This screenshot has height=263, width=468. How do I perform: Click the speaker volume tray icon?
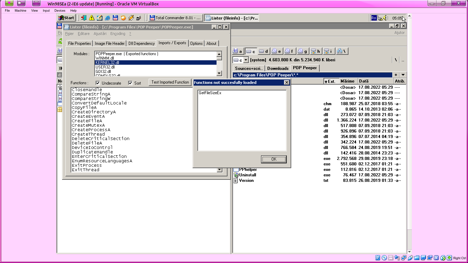point(385,18)
